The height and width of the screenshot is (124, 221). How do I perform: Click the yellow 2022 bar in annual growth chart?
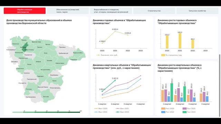coord(193,44)
